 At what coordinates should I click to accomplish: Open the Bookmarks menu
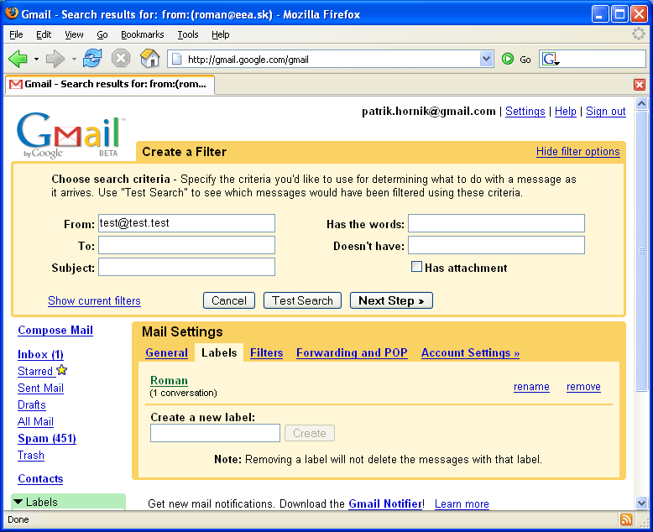[143, 34]
